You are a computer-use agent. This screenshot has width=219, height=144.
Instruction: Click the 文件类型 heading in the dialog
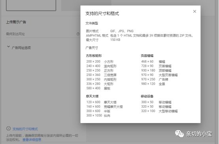point(92,23)
